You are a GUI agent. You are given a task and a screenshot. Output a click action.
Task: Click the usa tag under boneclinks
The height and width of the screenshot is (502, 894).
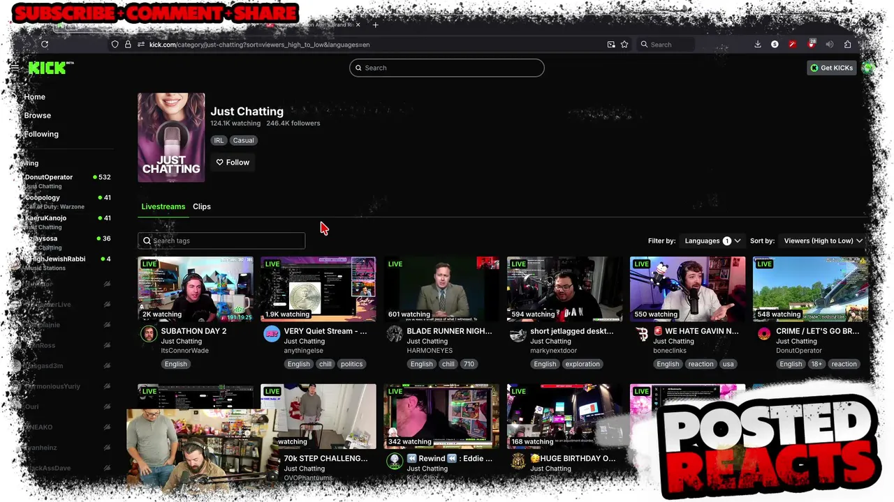tap(728, 364)
